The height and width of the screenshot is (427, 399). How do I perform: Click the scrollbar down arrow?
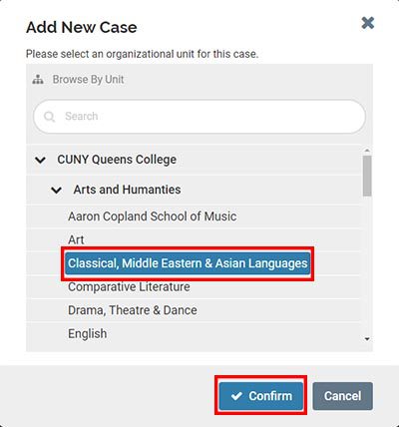click(367, 339)
